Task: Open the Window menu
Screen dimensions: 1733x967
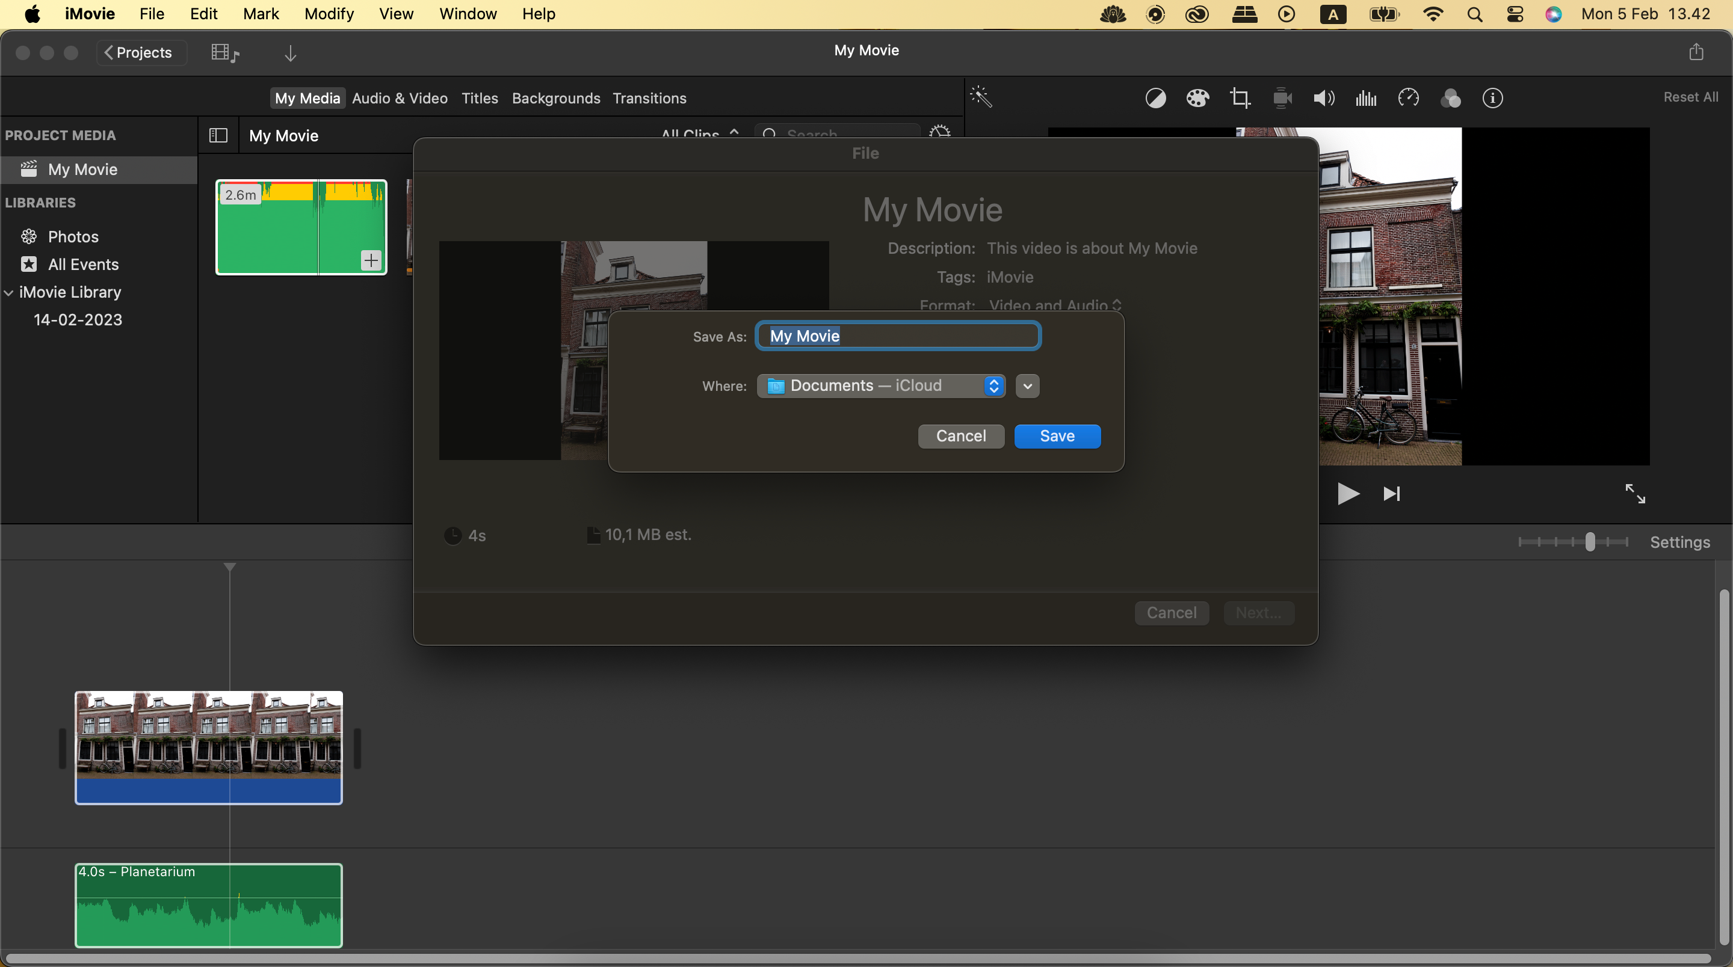Action: tap(467, 13)
